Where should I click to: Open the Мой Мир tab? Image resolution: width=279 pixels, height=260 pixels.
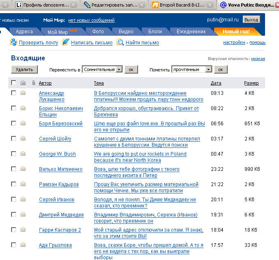click(x=62, y=32)
